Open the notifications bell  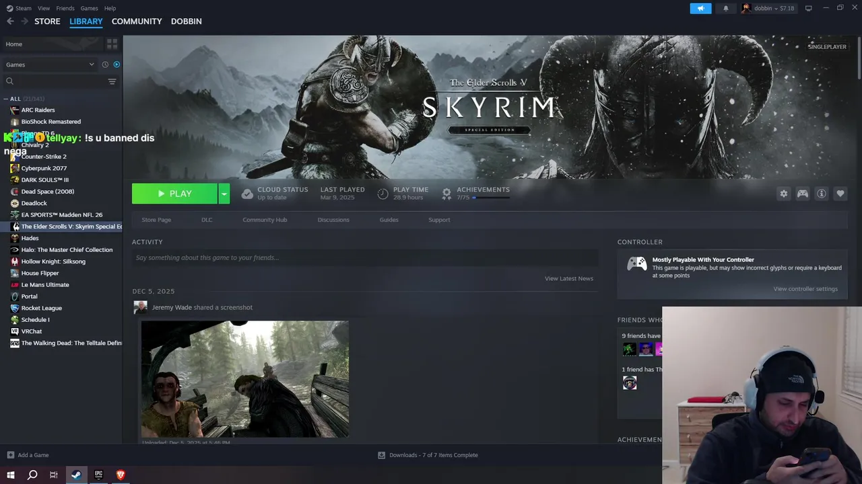(x=725, y=8)
